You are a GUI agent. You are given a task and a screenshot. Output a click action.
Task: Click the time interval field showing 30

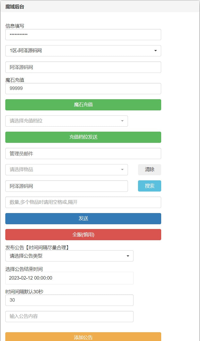69,300
